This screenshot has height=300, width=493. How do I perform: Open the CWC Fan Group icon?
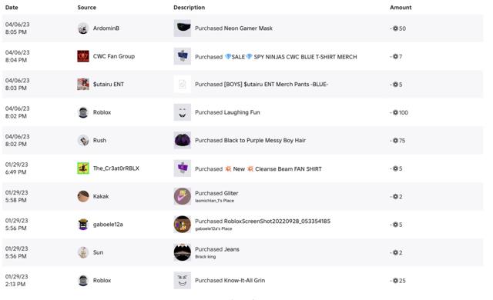(x=83, y=56)
